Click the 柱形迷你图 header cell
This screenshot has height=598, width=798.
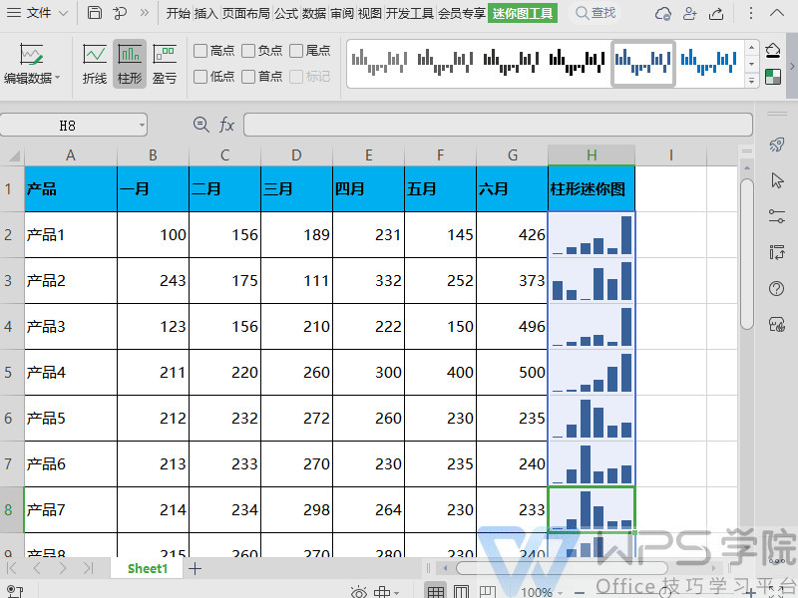point(592,188)
